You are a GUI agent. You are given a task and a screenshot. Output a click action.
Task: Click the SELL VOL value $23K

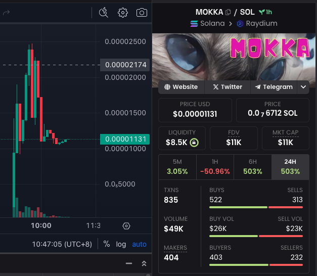(x=294, y=228)
